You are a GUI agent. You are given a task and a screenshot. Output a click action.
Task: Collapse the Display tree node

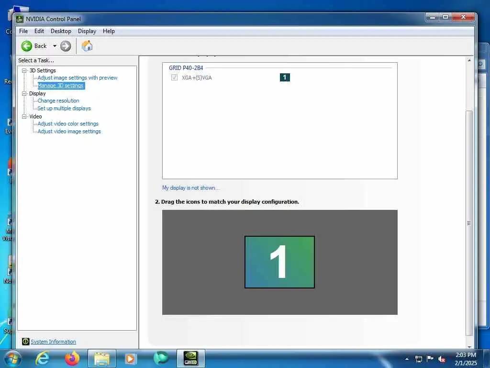(x=24, y=93)
